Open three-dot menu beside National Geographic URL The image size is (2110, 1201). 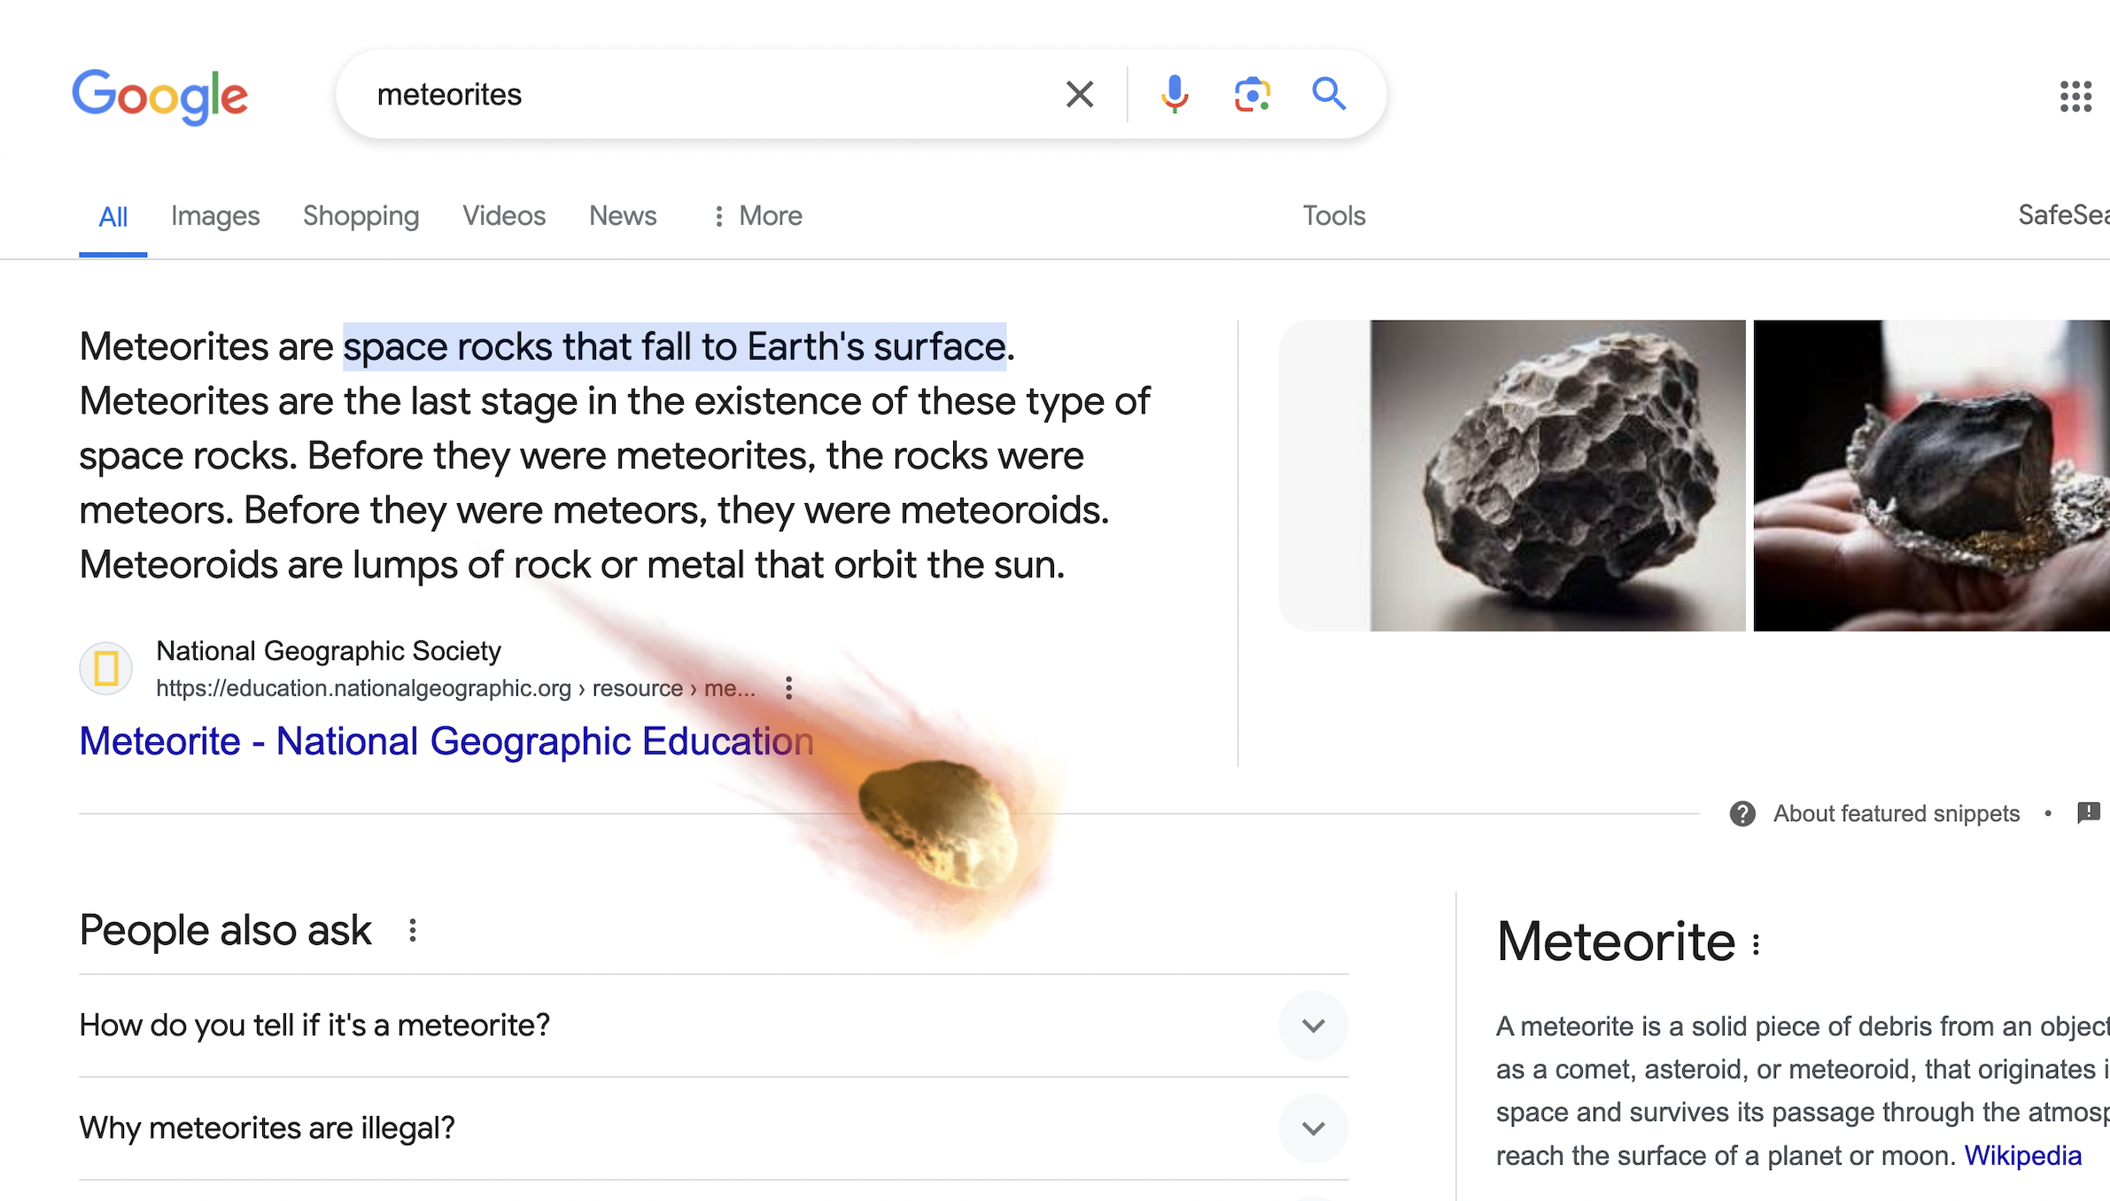point(788,688)
